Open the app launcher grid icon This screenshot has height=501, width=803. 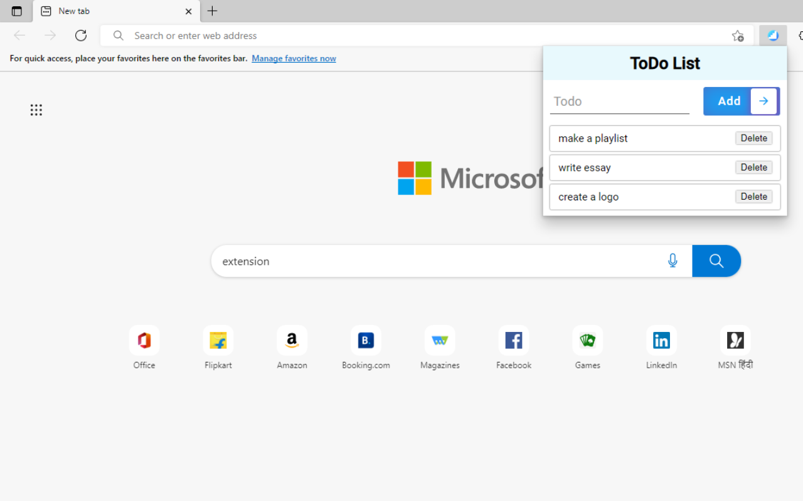[x=36, y=110]
